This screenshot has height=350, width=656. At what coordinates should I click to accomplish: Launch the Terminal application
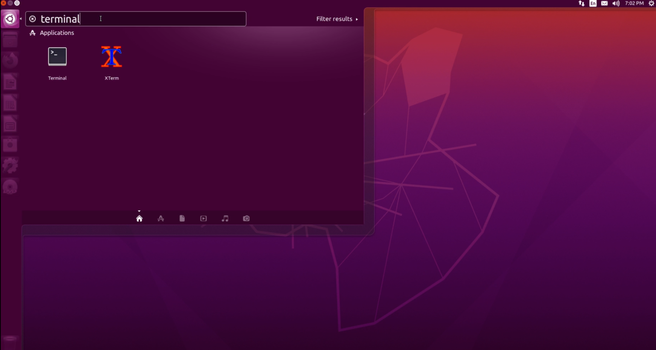(57, 56)
